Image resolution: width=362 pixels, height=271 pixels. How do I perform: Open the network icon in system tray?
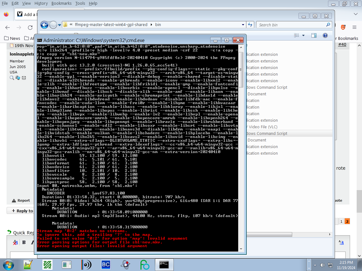(x=330, y=265)
